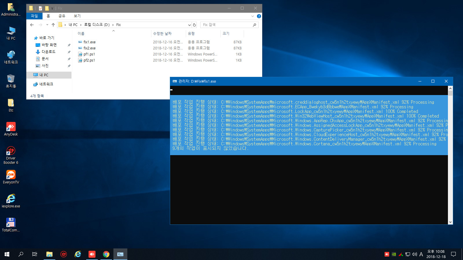Open the Windows Start menu

pyautogui.click(x=7, y=254)
